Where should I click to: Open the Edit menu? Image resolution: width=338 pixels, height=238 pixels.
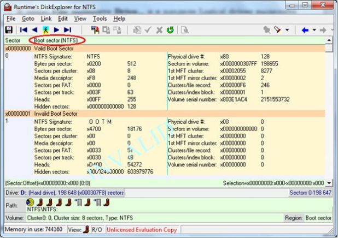(x=63, y=19)
